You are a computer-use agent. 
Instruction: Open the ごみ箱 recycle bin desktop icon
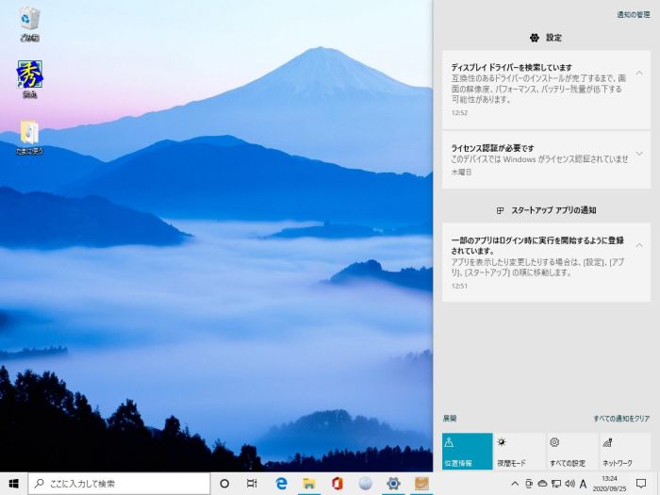29,22
